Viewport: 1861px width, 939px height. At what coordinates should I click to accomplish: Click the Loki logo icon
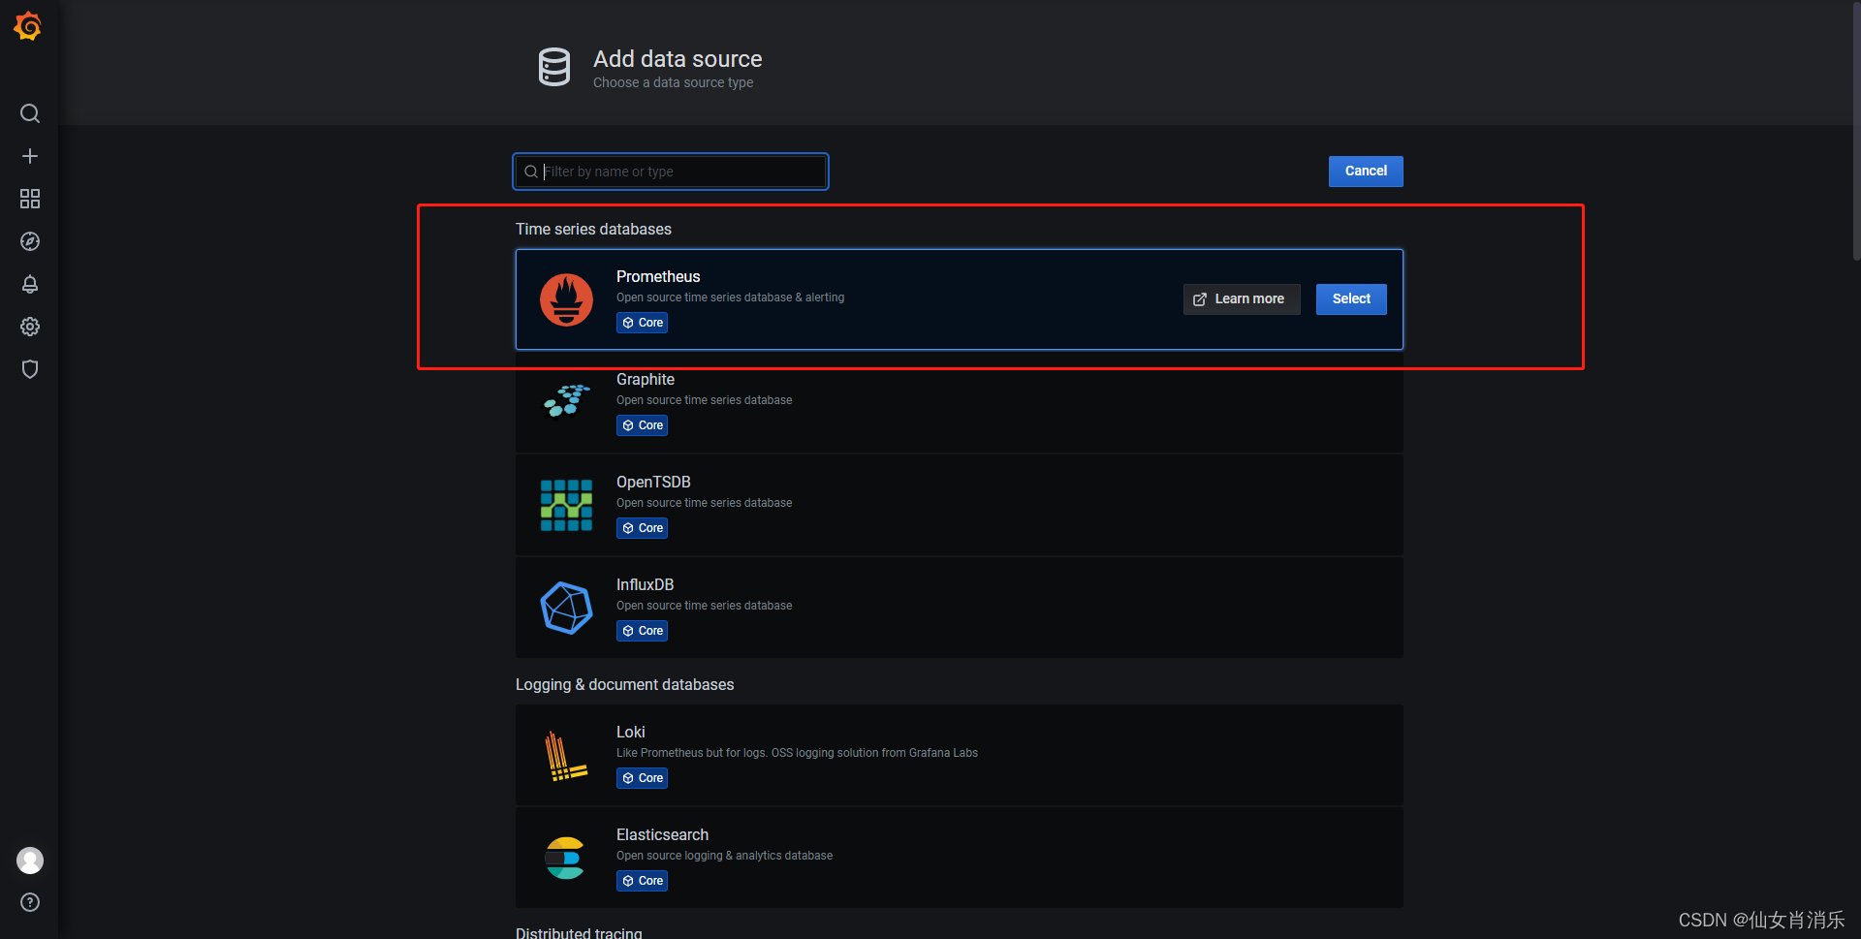pos(566,755)
